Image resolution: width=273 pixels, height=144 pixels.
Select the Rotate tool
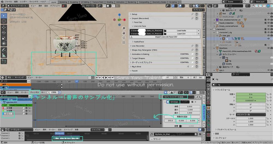(x=4, y=33)
